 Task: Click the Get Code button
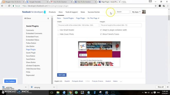click(62, 75)
